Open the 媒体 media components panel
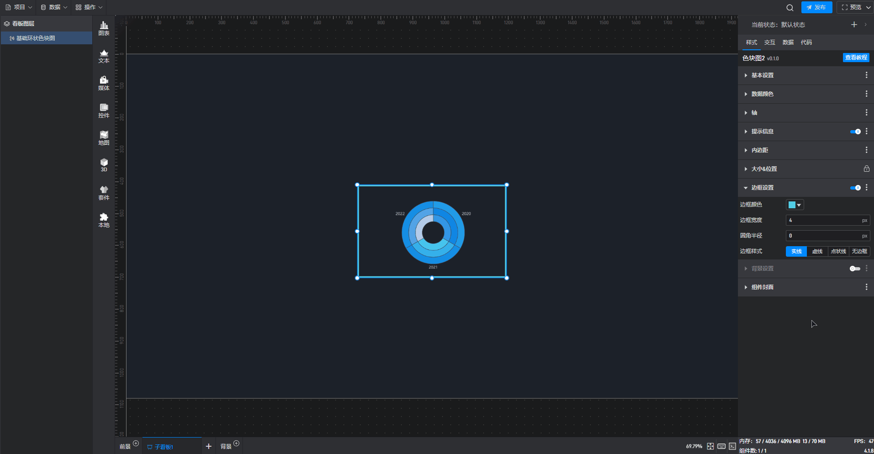This screenshot has height=454, width=874. point(104,84)
